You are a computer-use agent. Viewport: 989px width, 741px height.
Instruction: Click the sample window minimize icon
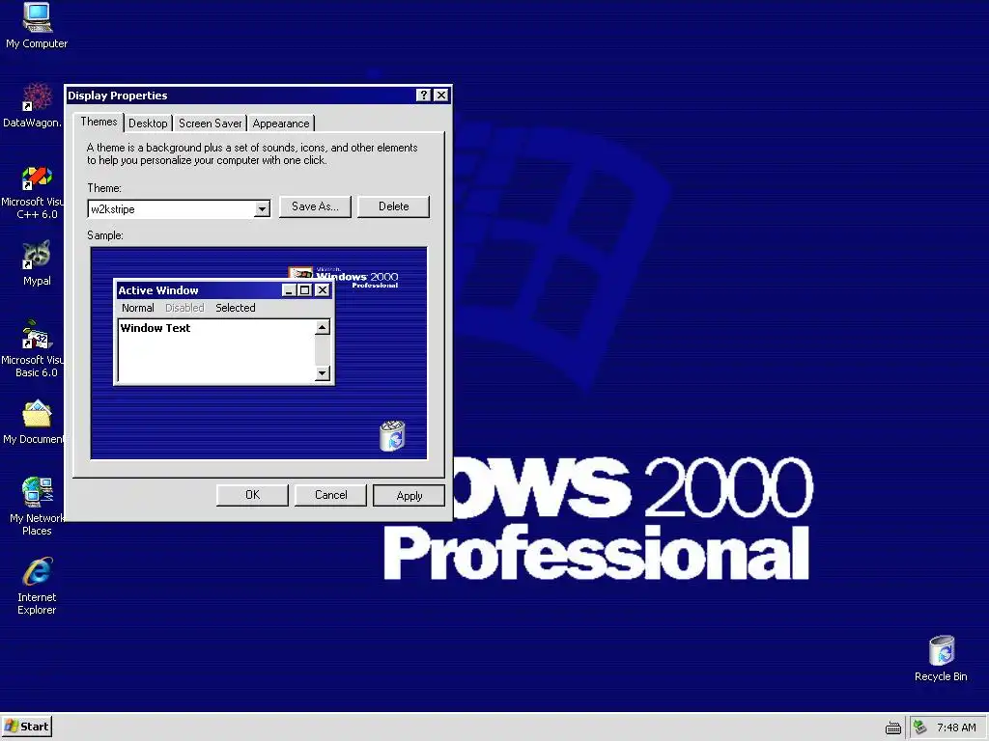pyautogui.click(x=288, y=289)
